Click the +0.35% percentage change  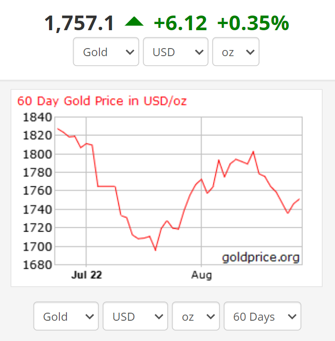pyautogui.click(x=253, y=23)
